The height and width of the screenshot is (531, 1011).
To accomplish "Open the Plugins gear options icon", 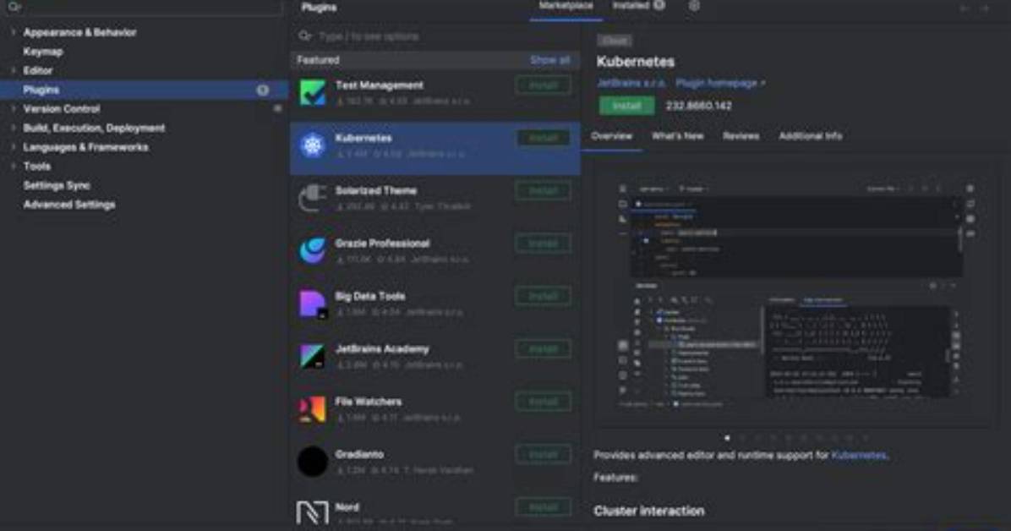I will tap(694, 6).
